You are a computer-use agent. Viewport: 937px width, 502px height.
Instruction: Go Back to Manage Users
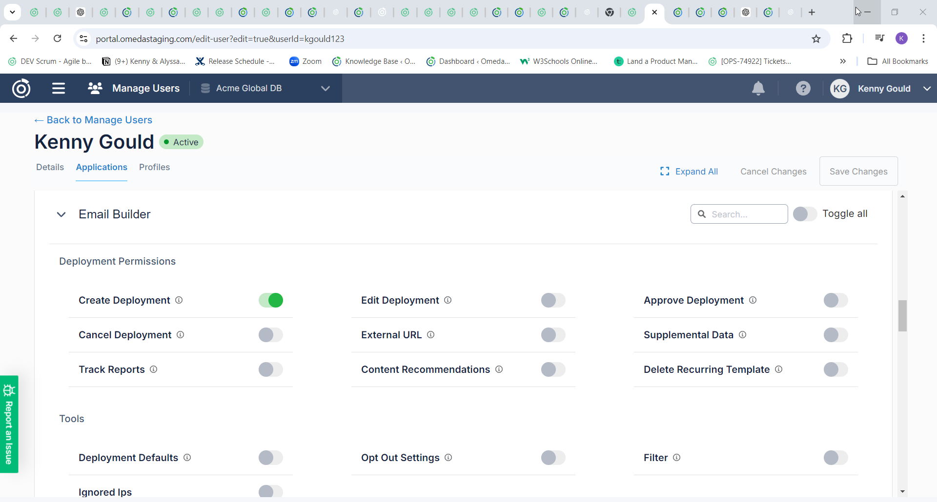pos(93,120)
